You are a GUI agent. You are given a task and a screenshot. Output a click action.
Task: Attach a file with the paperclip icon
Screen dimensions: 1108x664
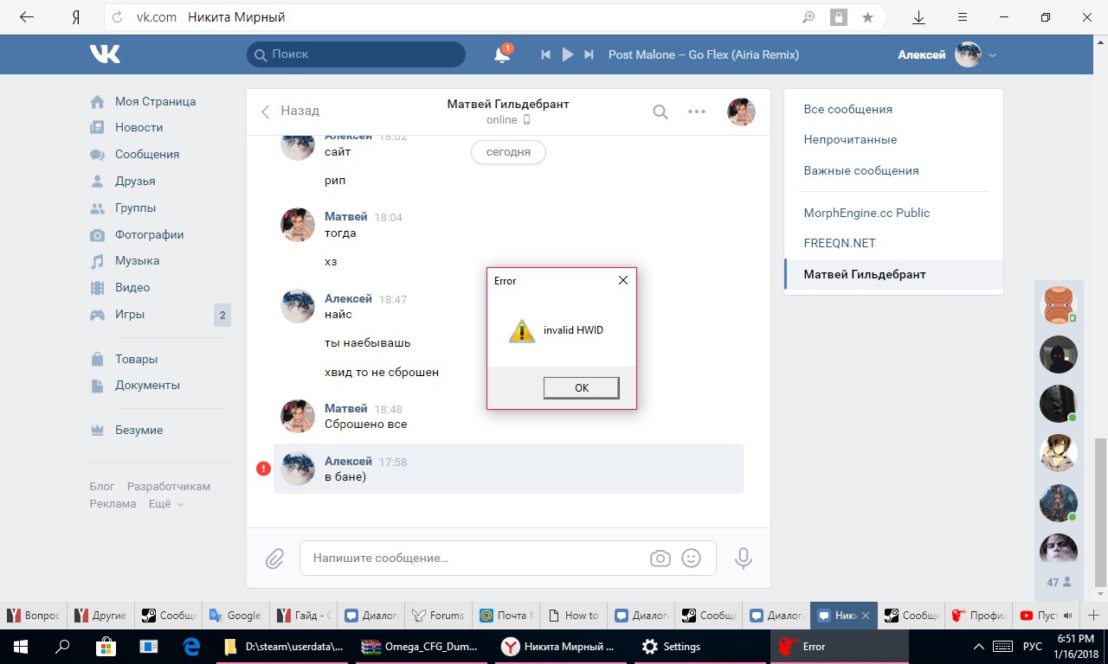coord(274,559)
